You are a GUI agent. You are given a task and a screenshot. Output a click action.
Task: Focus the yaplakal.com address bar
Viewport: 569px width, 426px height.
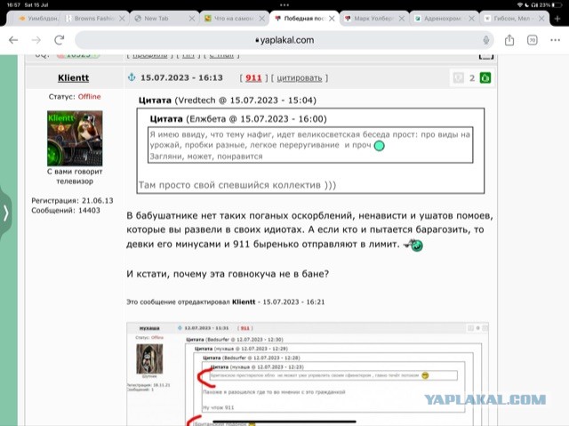pos(284,40)
